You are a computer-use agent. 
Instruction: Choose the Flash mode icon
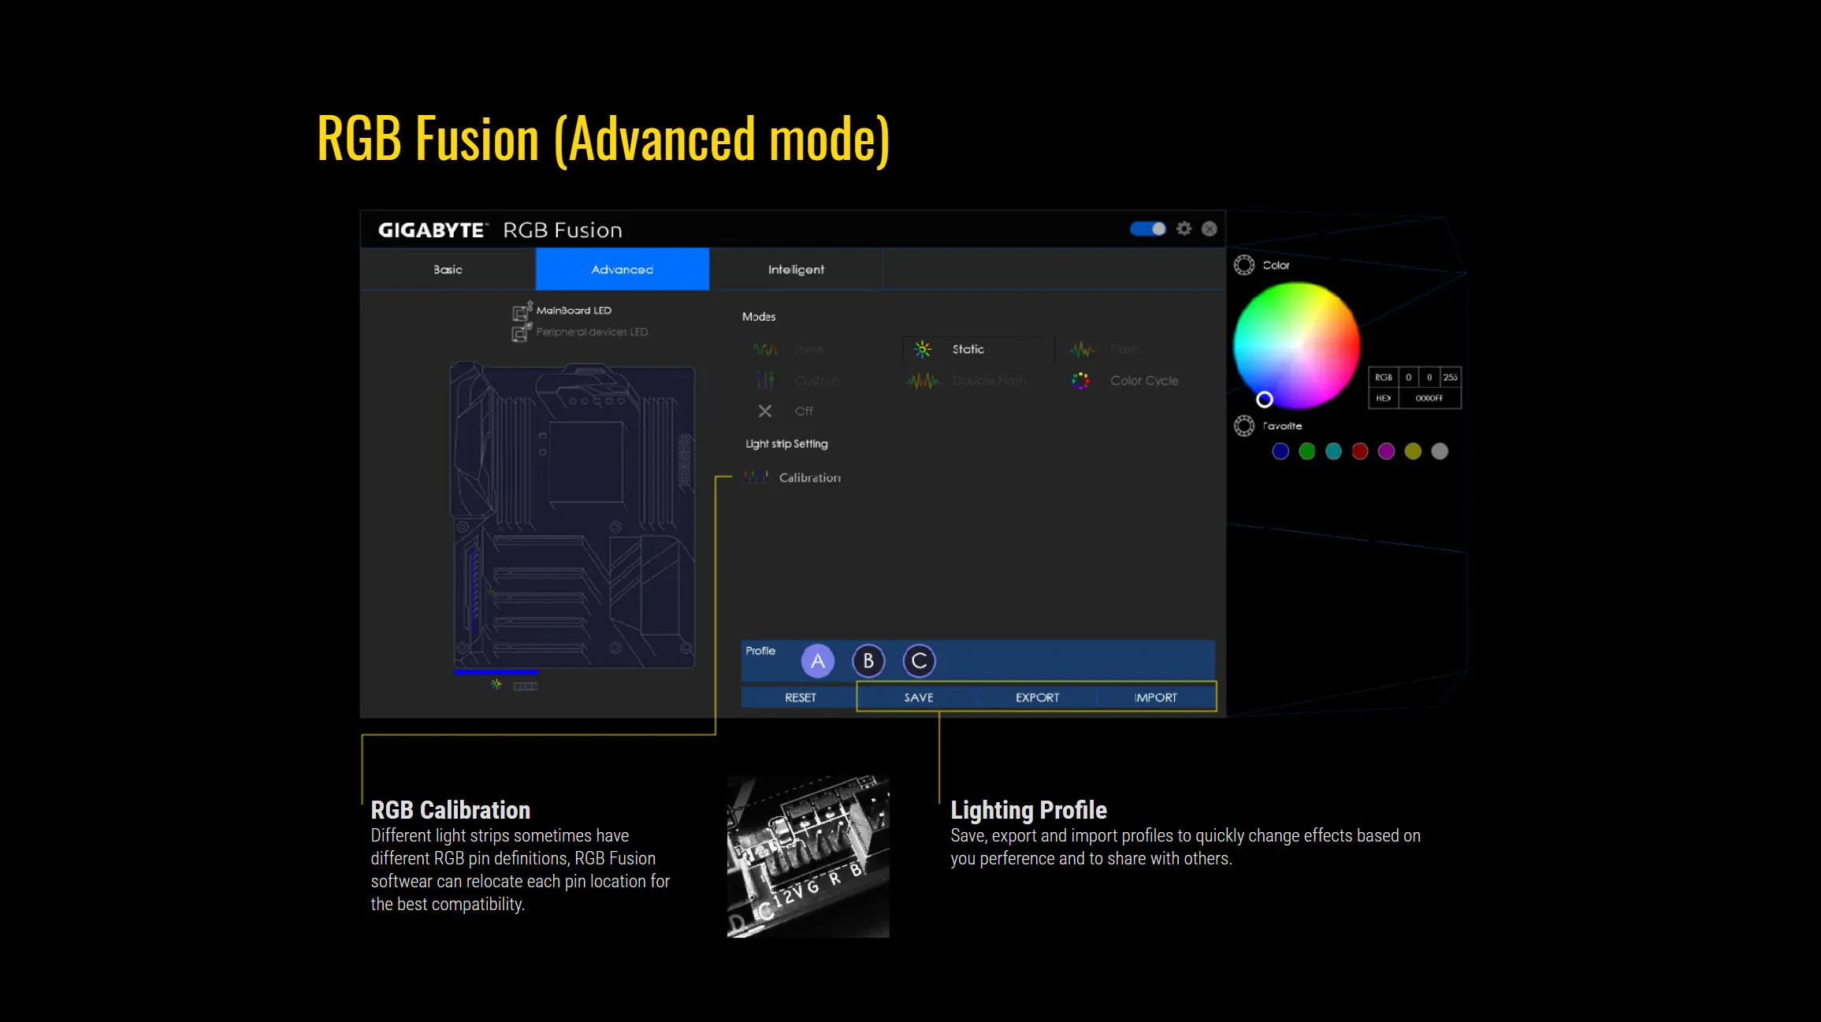pyautogui.click(x=1082, y=349)
